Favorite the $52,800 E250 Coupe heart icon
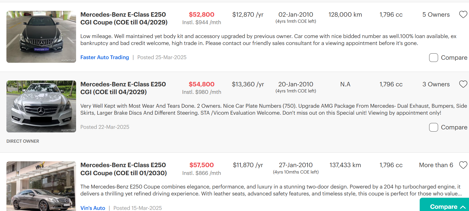Viewport: 469px width, 211px height. (463, 14)
